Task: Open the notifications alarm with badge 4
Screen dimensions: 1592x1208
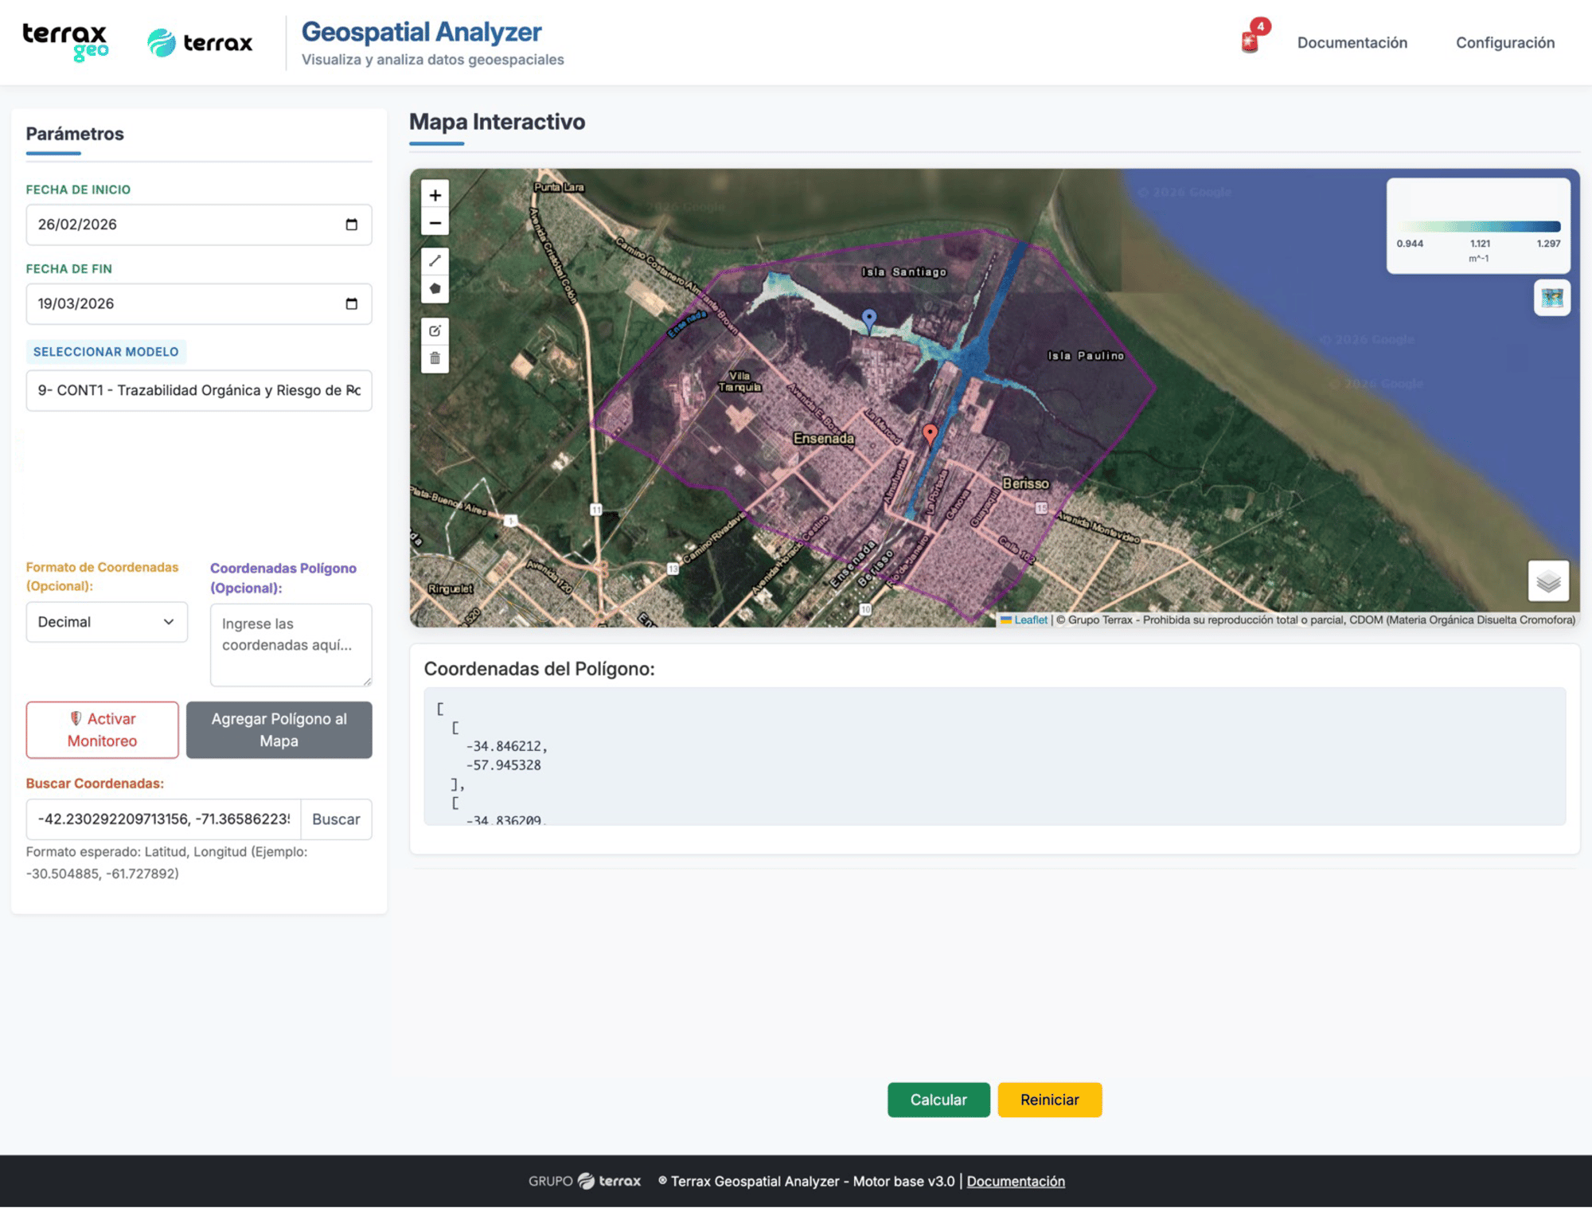Action: (1251, 41)
